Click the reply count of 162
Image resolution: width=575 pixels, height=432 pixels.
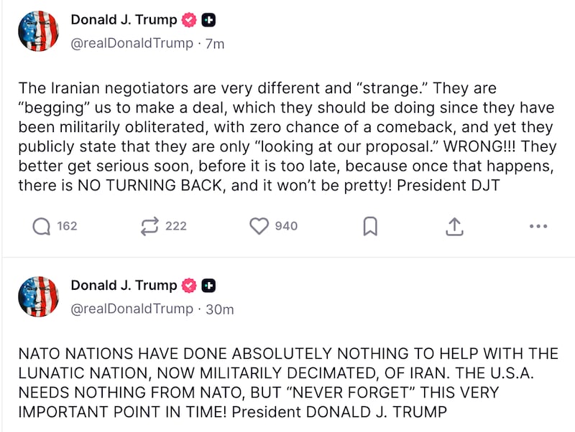[63, 225]
